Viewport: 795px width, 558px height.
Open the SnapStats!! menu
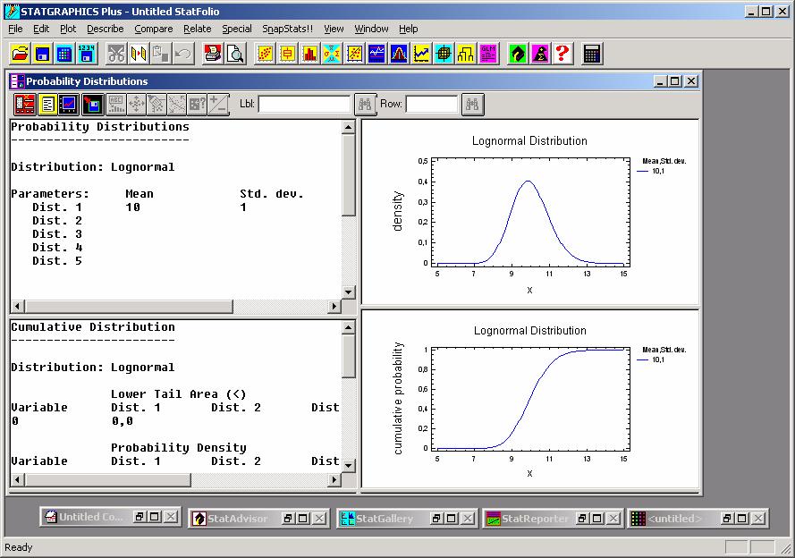[287, 29]
